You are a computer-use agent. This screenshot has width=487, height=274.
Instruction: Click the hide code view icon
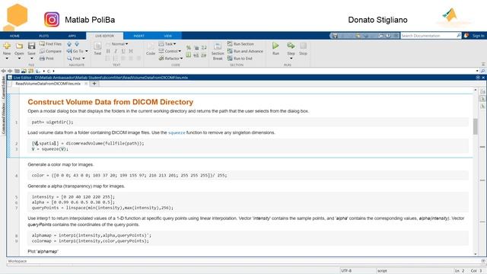pyautogui.click(x=482, y=106)
